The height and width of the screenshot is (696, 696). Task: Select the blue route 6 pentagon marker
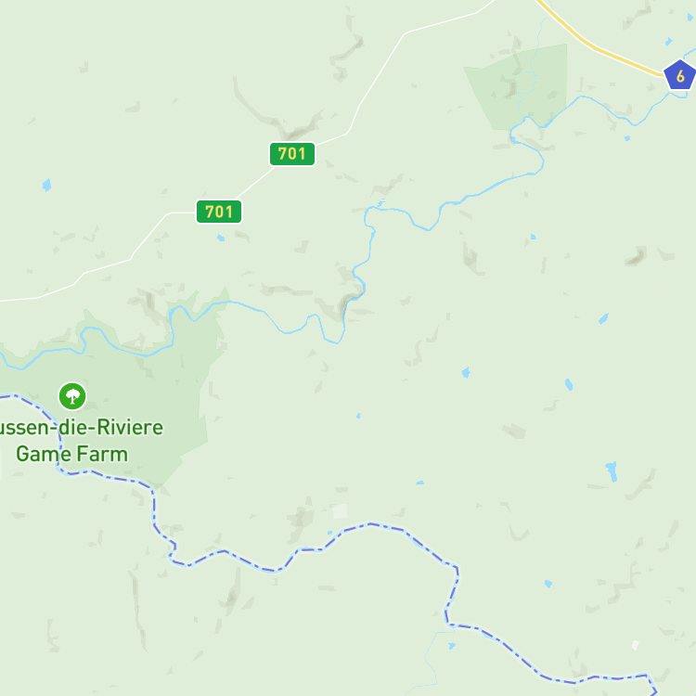point(679,75)
